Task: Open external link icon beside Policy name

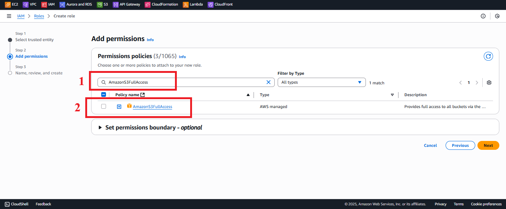Action: [143, 95]
